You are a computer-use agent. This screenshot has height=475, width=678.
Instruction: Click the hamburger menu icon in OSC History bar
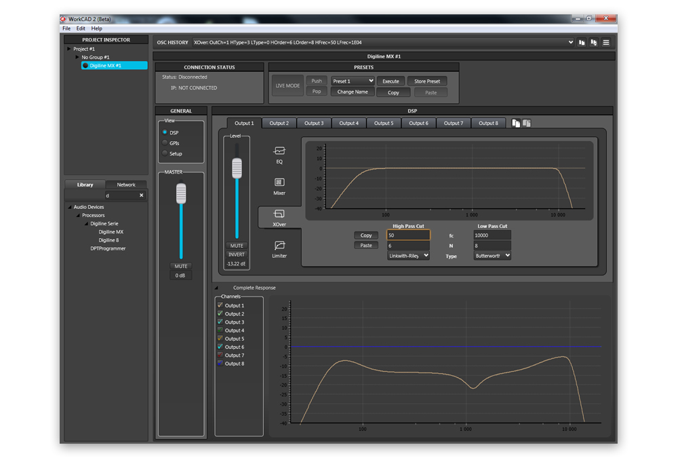point(606,43)
